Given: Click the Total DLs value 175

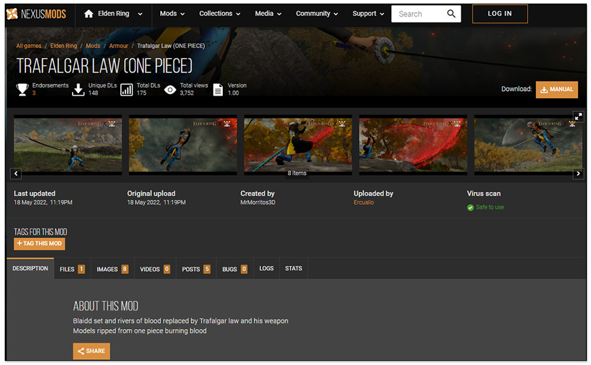Looking at the screenshot, I should 141,93.
